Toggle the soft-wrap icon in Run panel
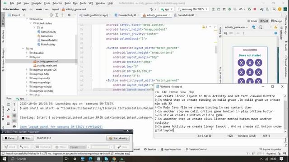 pos(14,116)
